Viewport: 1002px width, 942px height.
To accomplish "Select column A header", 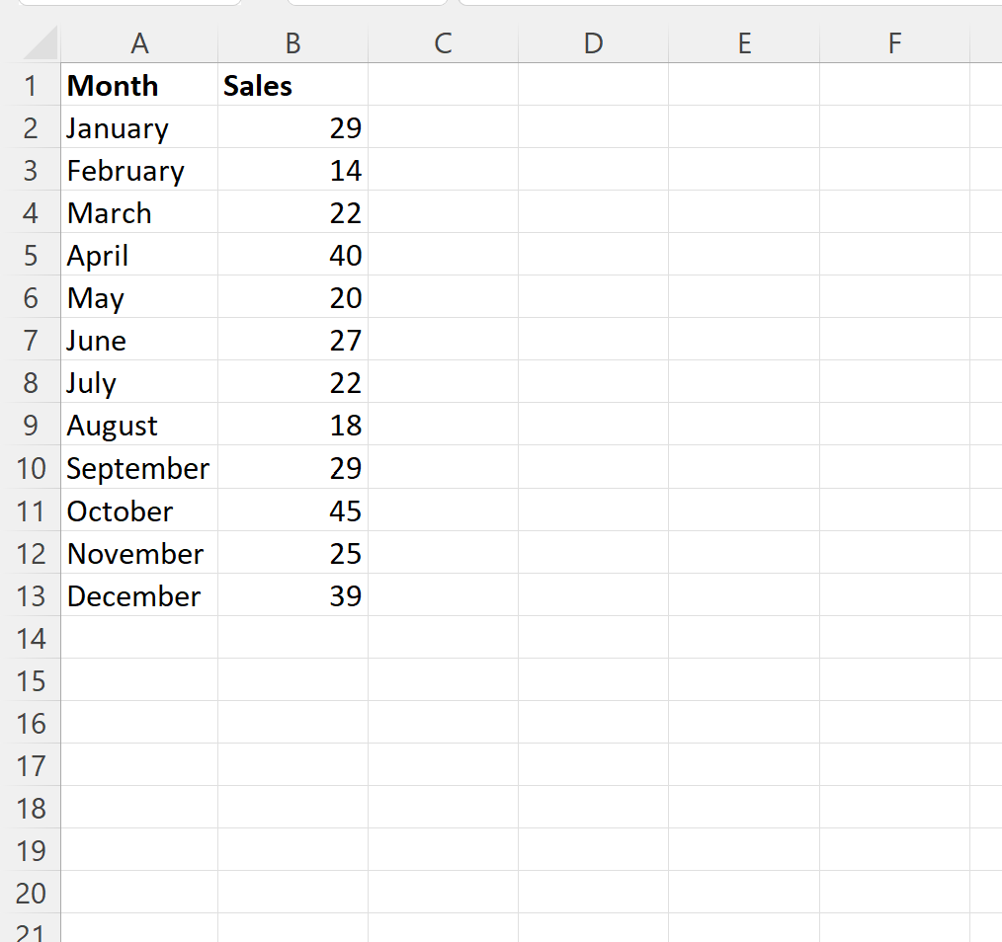I will pos(139,43).
